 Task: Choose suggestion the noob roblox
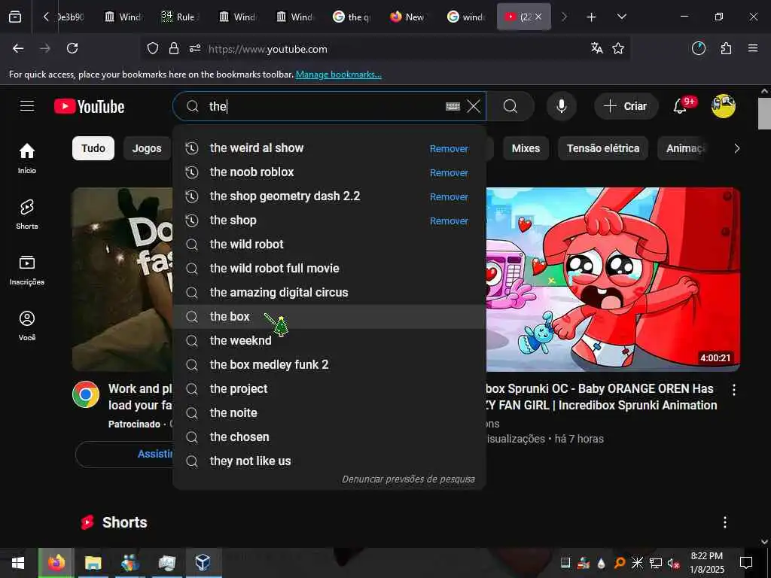pos(329,172)
